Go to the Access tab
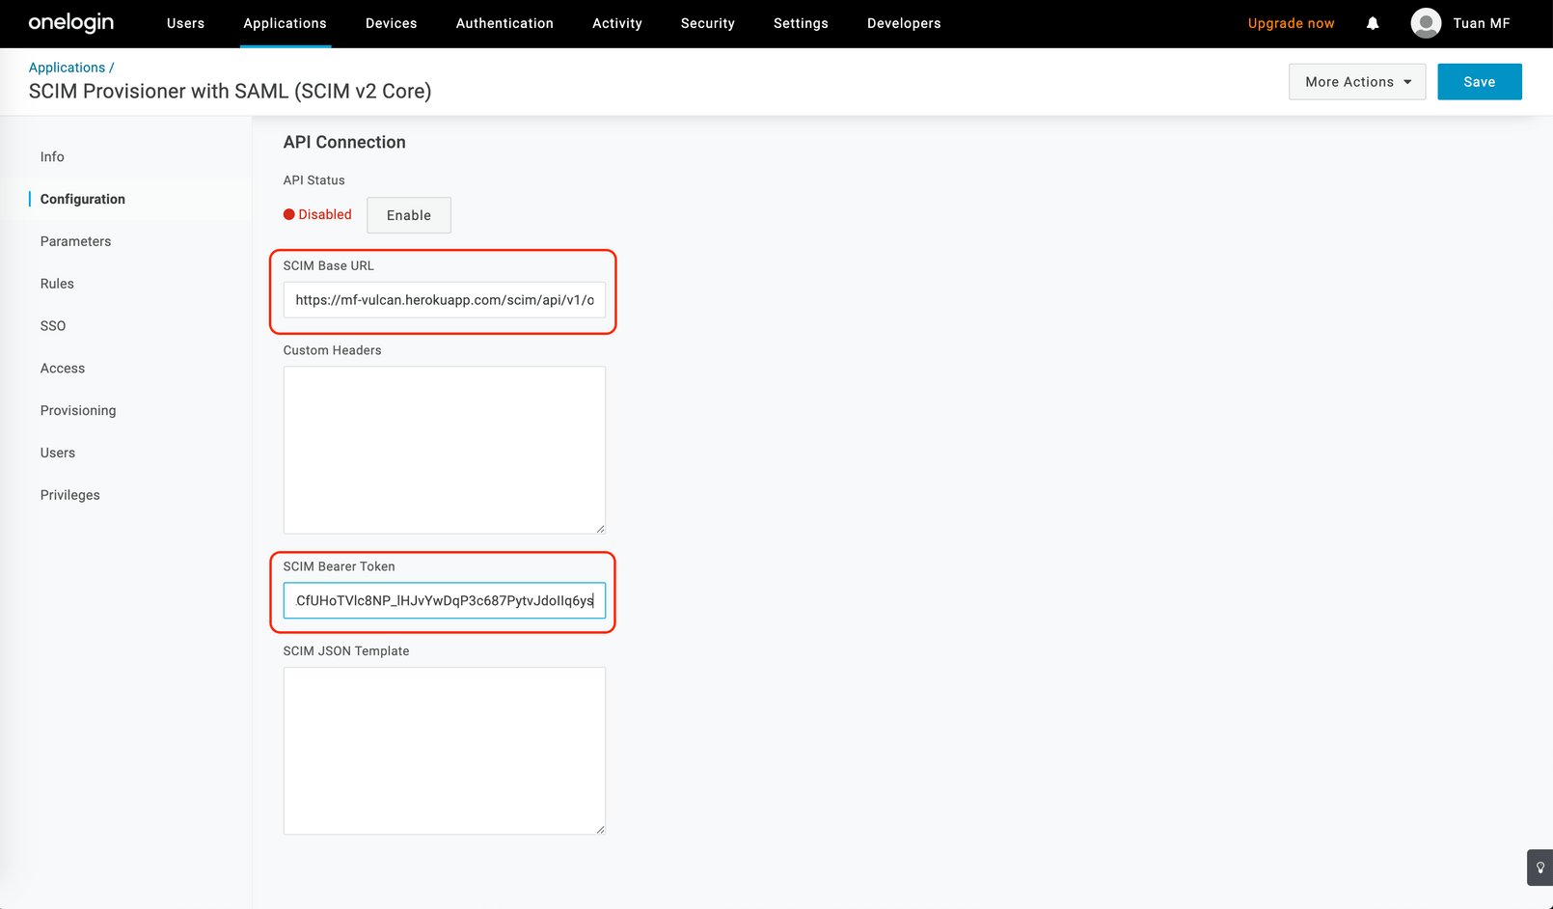 coord(63,369)
